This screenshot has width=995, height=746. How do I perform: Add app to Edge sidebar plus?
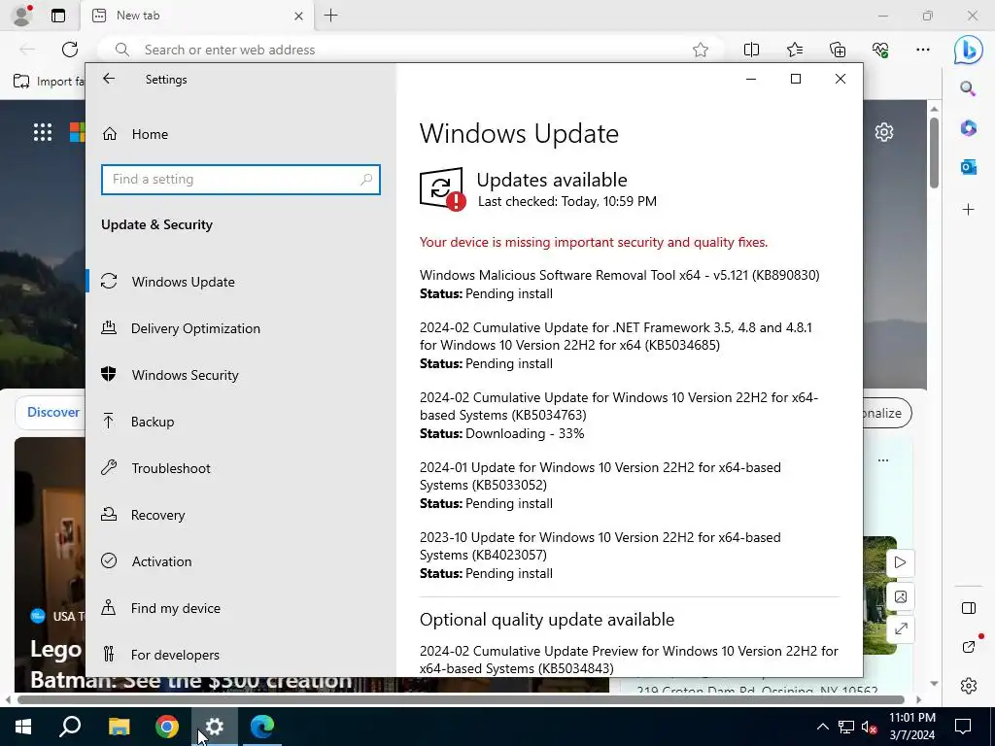point(968,210)
